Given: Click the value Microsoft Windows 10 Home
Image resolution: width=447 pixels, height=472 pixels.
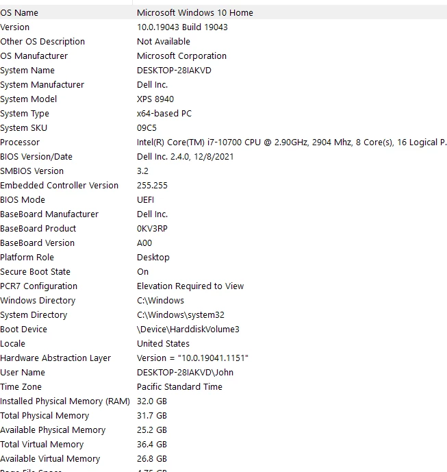Looking at the screenshot, I should pyautogui.click(x=195, y=12).
